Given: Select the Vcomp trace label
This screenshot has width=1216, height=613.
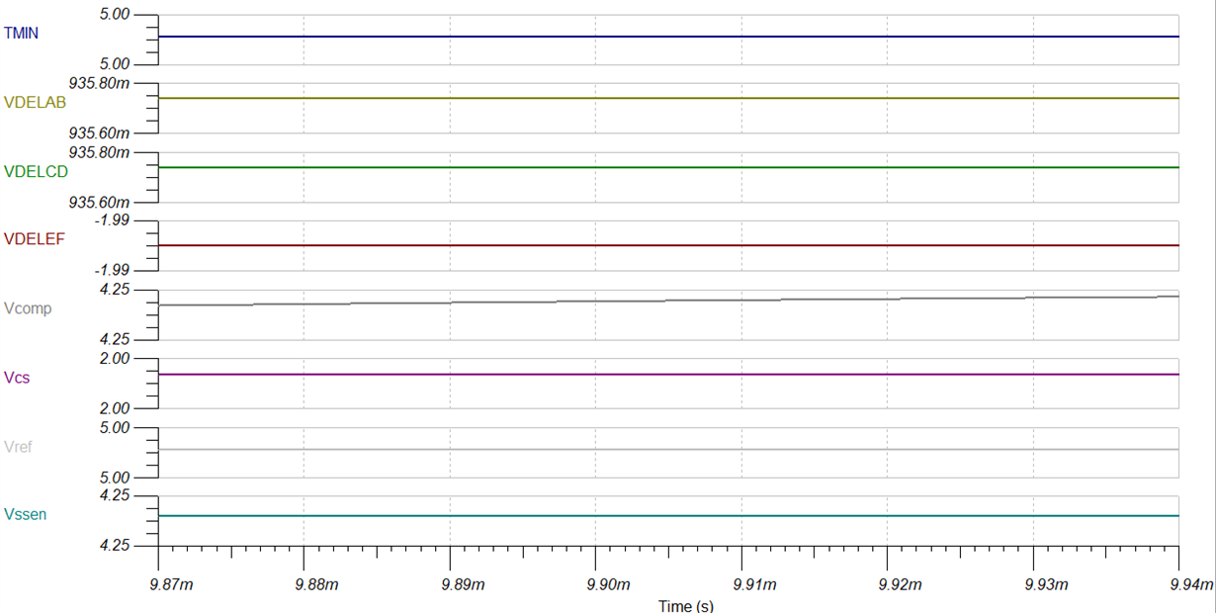Looking at the screenshot, I should pyautogui.click(x=28, y=308).
